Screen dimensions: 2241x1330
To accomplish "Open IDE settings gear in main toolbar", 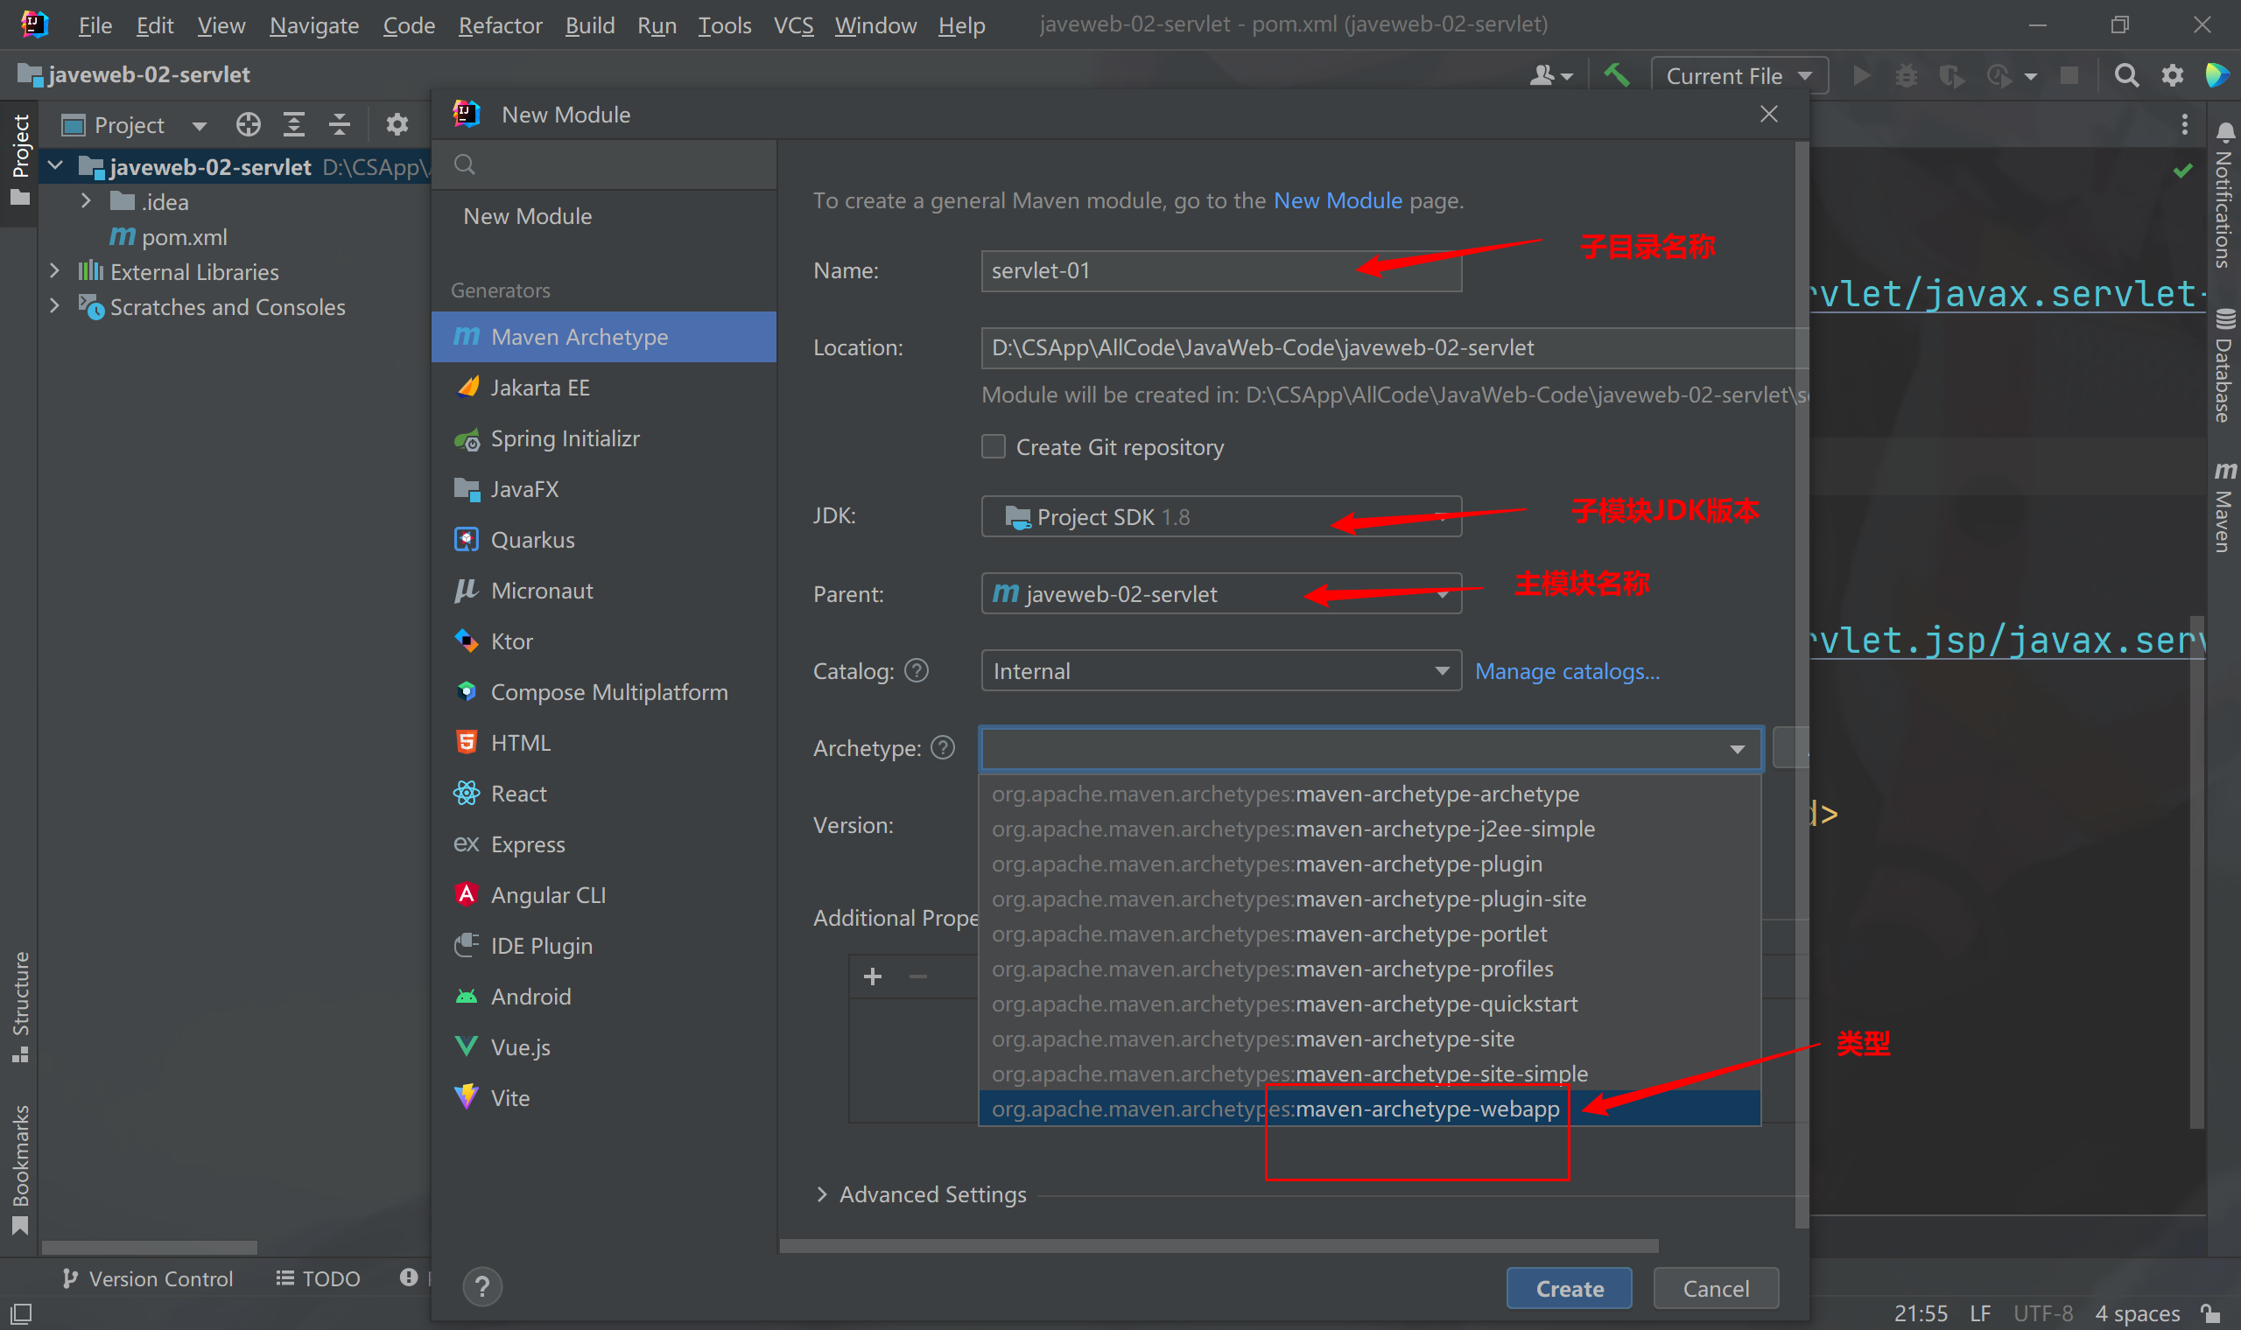I will coord(2172,75).
